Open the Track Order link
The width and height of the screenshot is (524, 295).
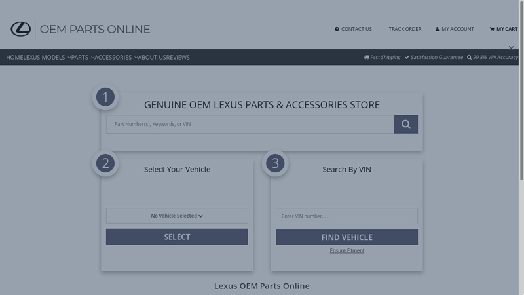click(x=405, y=29)
